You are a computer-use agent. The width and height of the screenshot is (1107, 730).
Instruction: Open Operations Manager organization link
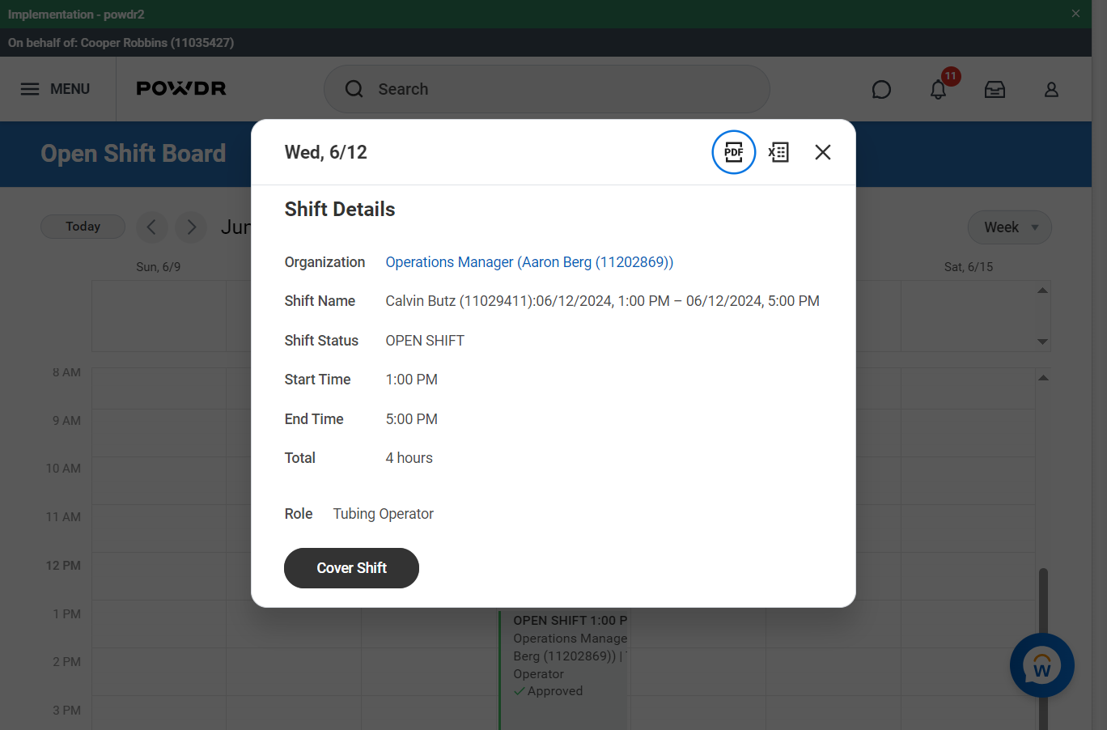pos(529,262)
